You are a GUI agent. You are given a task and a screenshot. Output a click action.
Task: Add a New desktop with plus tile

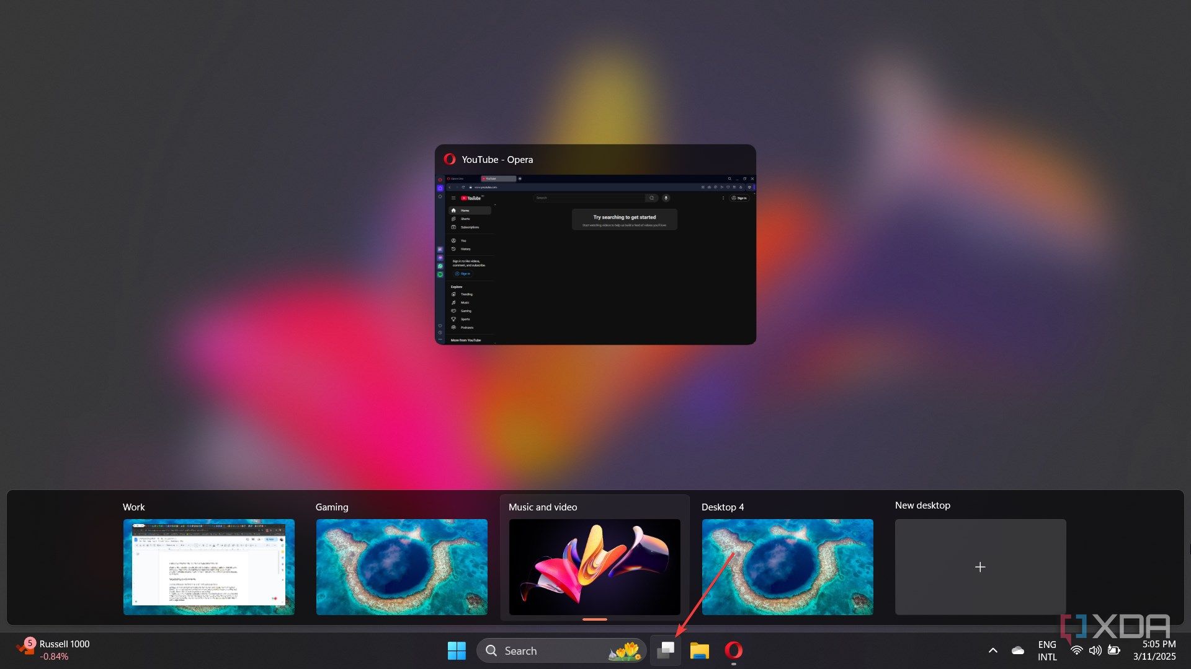(x=980, y=567)
